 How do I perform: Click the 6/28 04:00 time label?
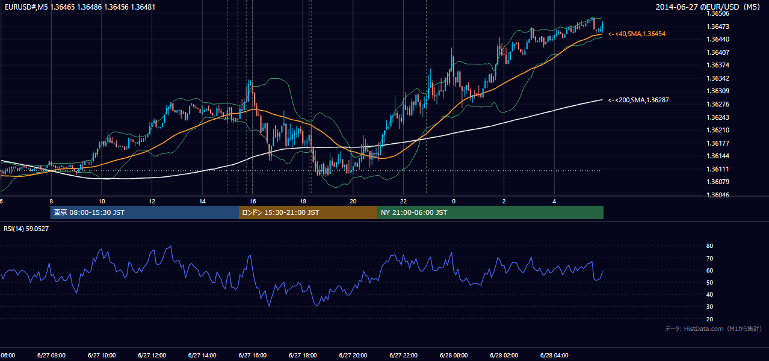554,355
